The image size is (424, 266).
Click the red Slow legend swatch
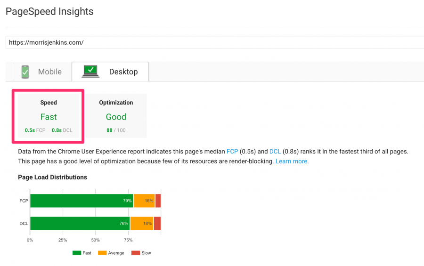(136, 253)
